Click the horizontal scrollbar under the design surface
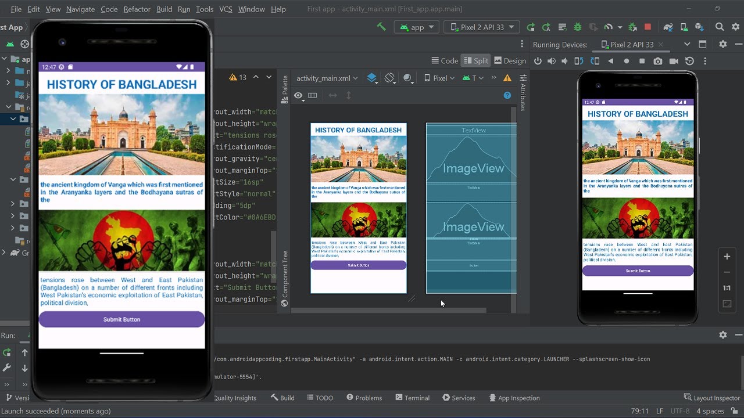The height and width of the screenshot is (418, 744). click(x=388, y=311)
